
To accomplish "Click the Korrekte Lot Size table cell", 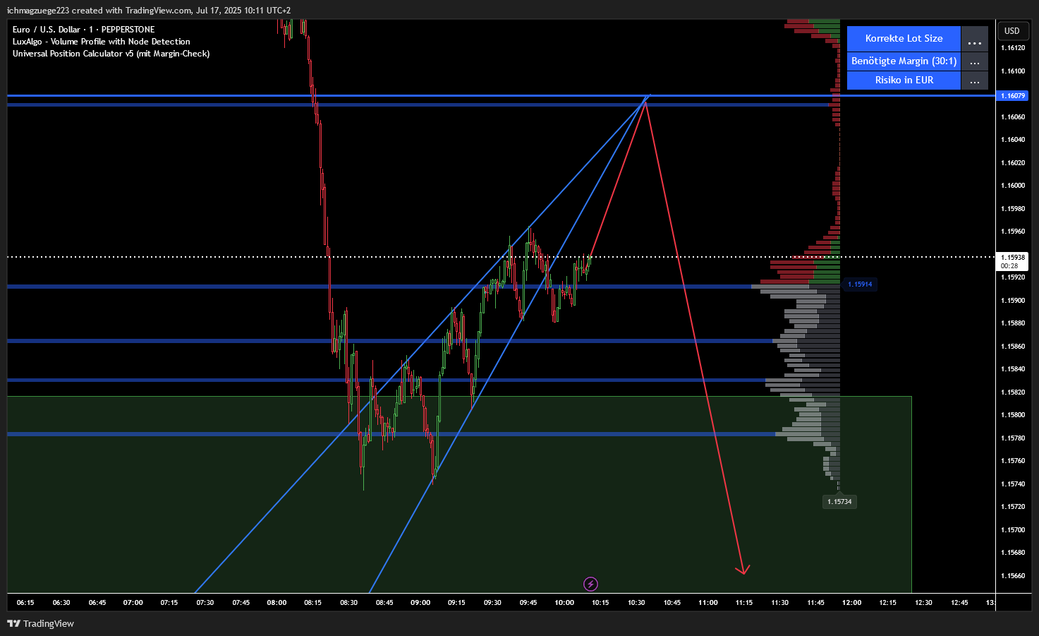I will (904, 39).
